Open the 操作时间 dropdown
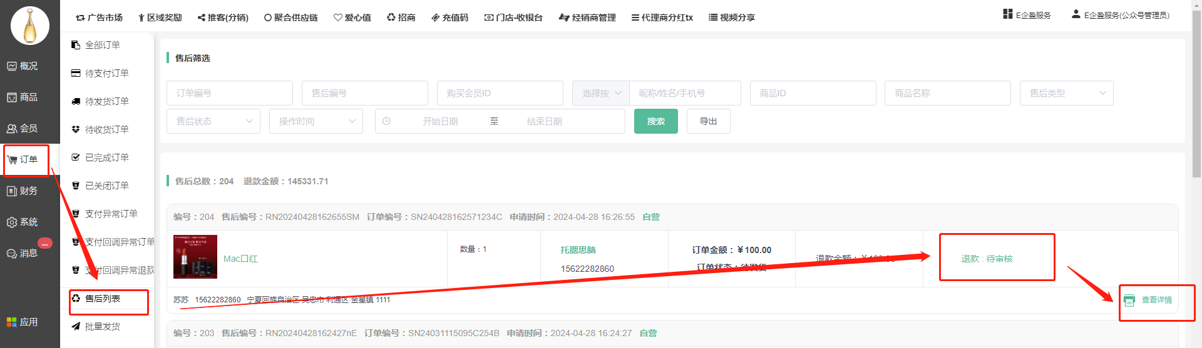The image size is (1202, 348). pyautogui.click(x=316, y=121)
